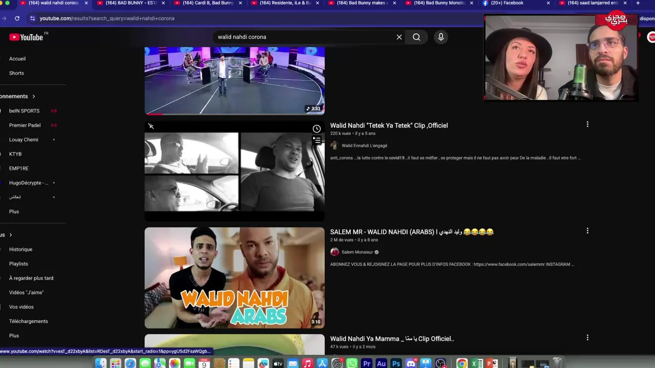The width and height of the screenshot is (655, 368).
Task: Click the Salem Monsieur channel name
Action: [357, 252]
